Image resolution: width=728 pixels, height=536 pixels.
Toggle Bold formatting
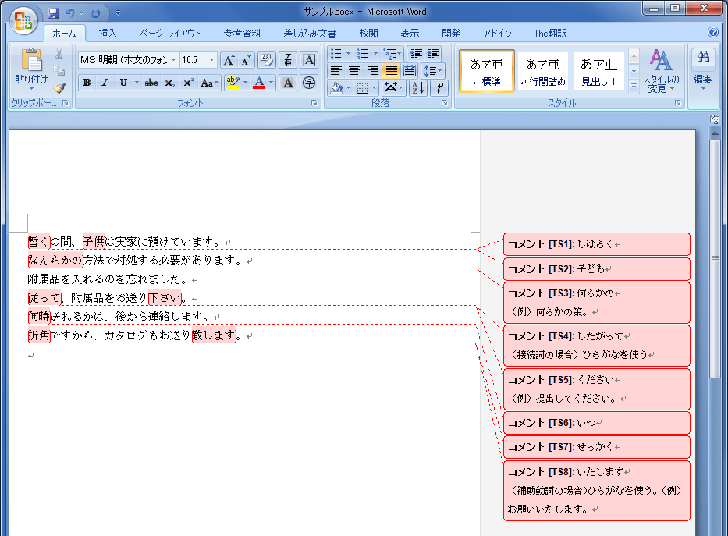pyautogui.click(x=87, y=83)
